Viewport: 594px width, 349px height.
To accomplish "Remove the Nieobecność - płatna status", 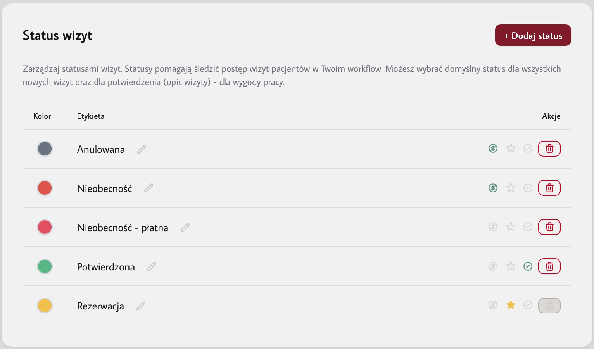I will point(549,227).
